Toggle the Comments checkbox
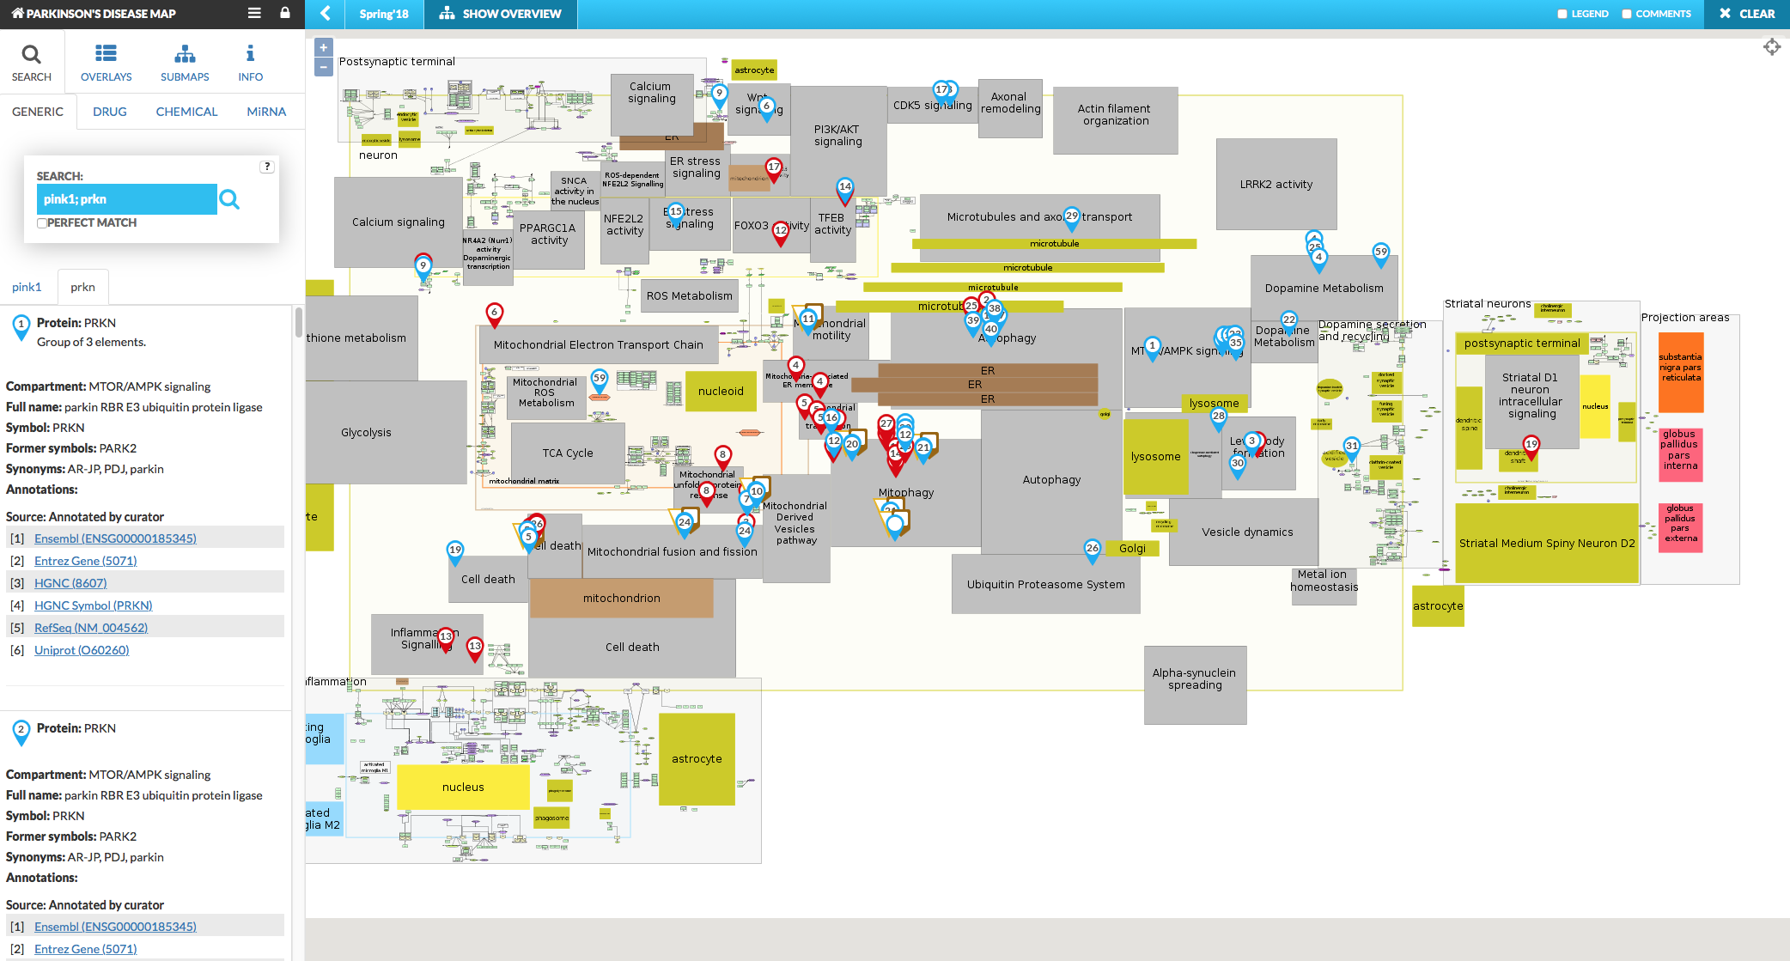The image size is (1790, 961). (1627, 14)
